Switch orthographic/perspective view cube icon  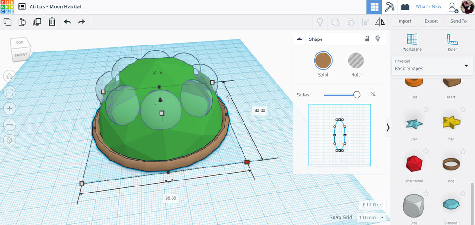(x=10, y=141)
